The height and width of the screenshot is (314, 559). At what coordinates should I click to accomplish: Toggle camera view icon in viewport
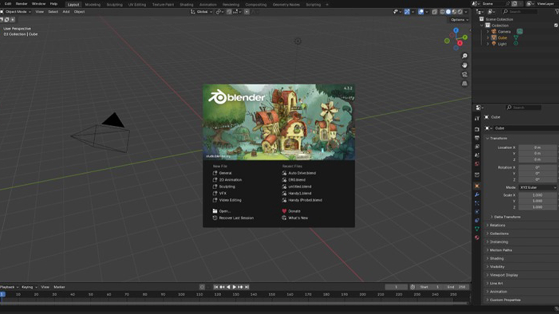465,74
